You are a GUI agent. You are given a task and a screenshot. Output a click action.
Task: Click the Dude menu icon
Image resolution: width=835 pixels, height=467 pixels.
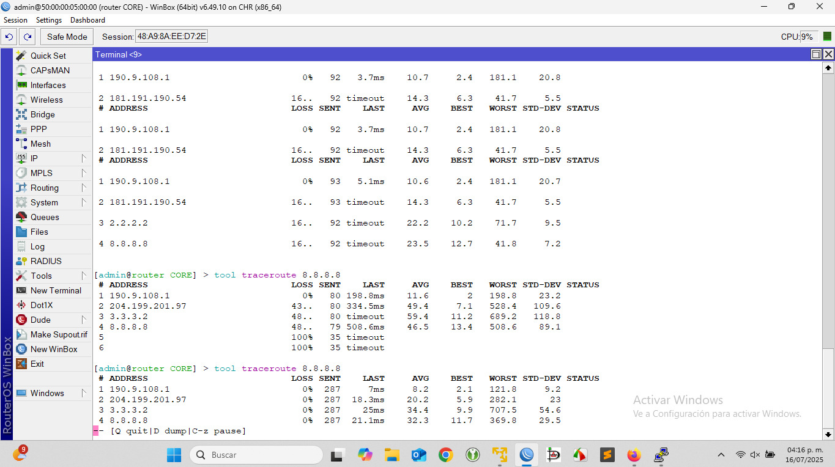21,320
